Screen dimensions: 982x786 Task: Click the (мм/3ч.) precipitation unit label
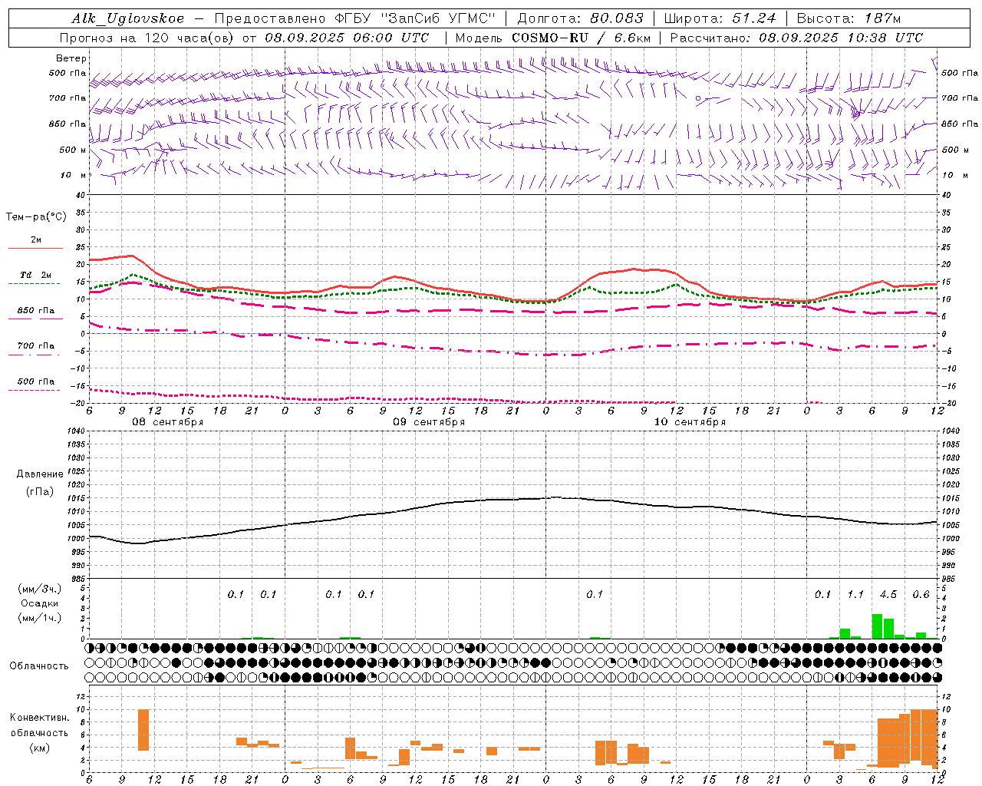click(x=38, y=589)
